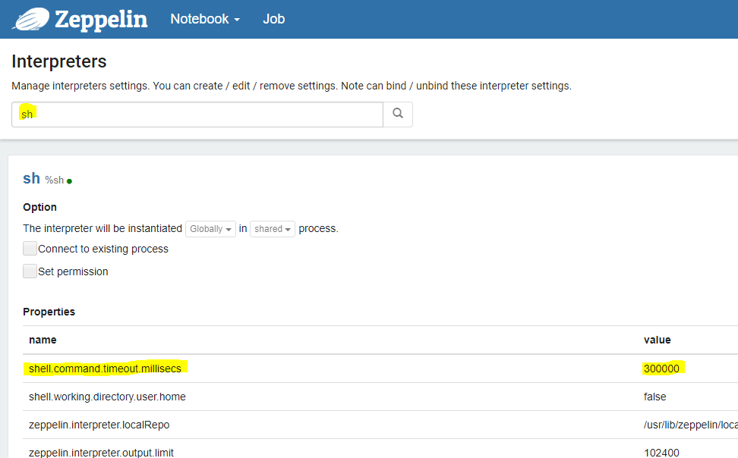Screen dimensions: 738x458
Task: Open the Notebook dropdown menu
Action: tap(205, 19)
